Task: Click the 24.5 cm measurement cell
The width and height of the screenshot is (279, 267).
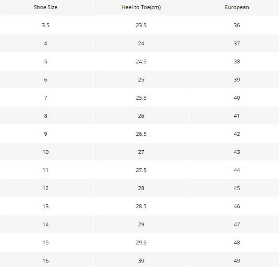Action: [141, 62]
